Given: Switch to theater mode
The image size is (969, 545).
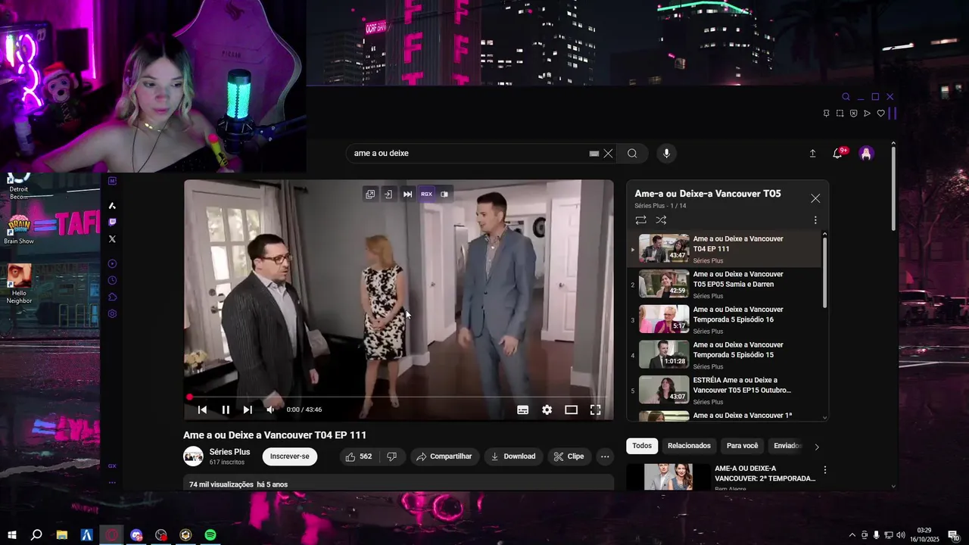Looking at the screenshot, I should coord(571,410).
